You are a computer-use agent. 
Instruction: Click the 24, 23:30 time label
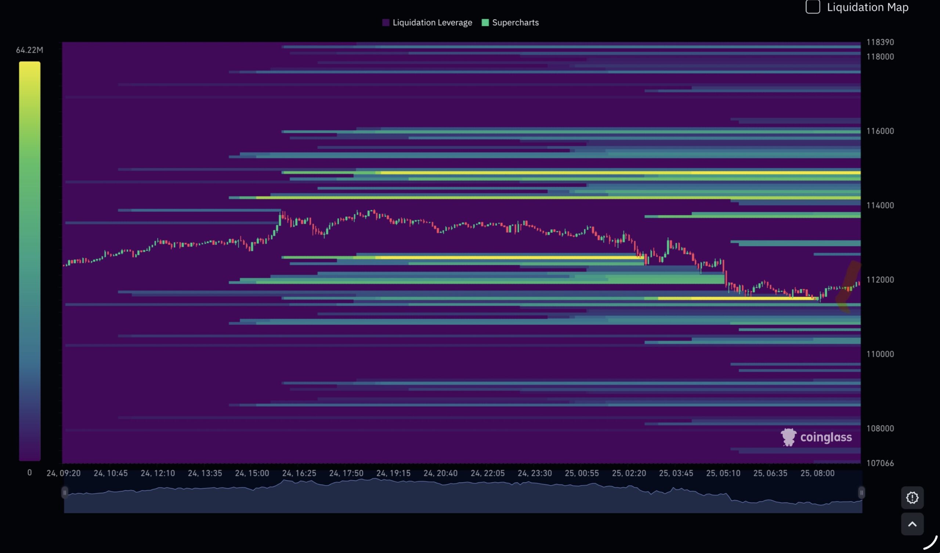[535, 473]
